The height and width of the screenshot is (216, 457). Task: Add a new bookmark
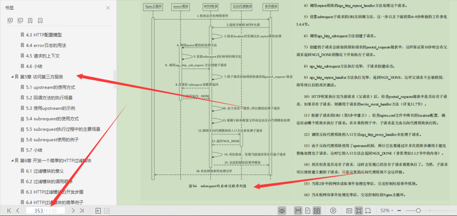(30, 20)
